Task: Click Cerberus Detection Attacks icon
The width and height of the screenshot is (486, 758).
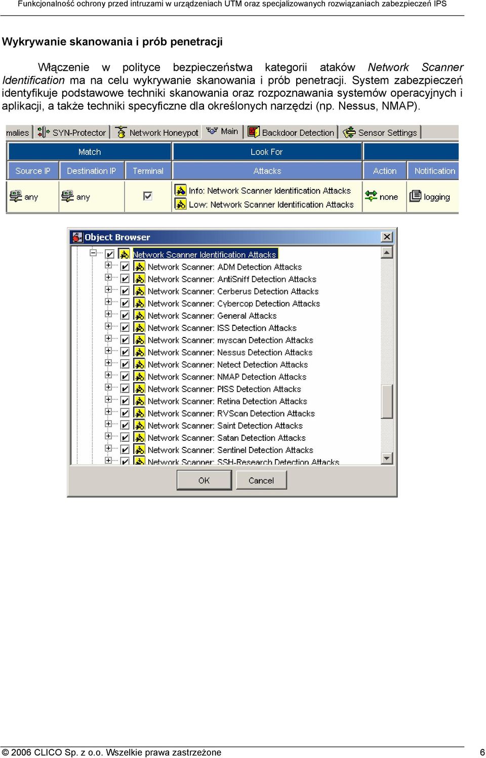Action: 140,290
